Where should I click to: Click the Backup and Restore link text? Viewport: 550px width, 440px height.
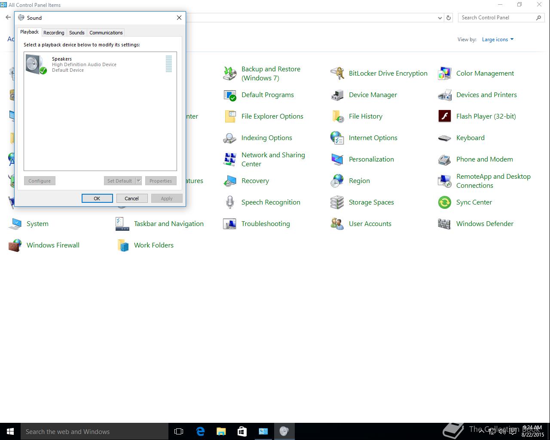pyautogui.click(x=271, y=73)
